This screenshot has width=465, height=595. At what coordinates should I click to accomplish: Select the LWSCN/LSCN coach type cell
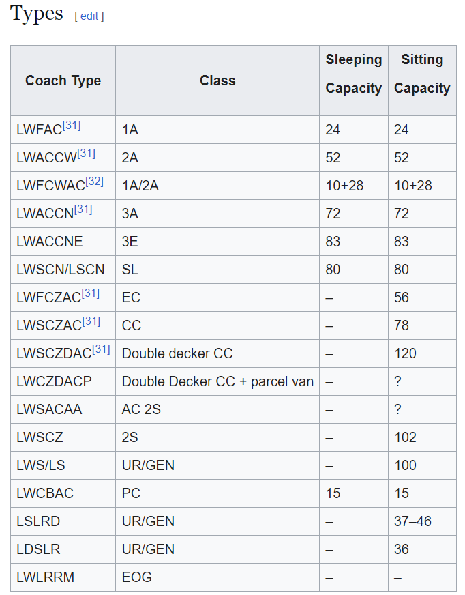(x=63, y=270)
